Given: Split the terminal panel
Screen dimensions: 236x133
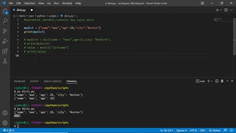Looking at the screenshot, I should pos(217,81).
